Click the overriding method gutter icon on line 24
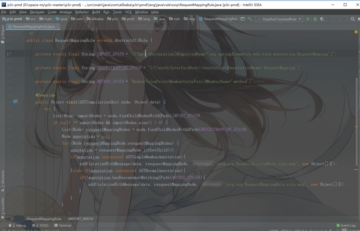 (x=15, y=101)
